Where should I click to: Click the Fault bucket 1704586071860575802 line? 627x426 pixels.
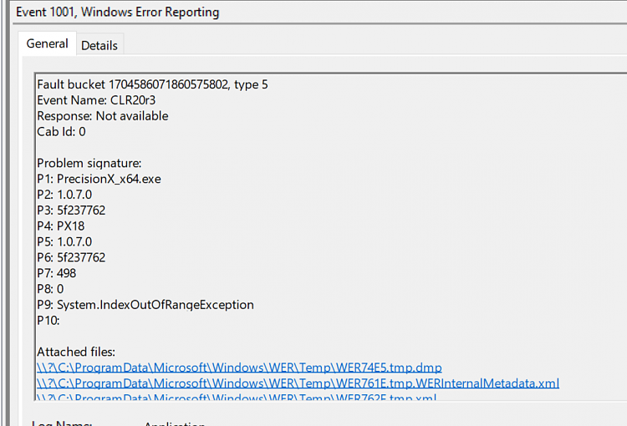tap(152, 84)
